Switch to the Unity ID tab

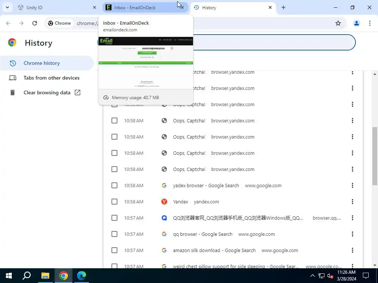[x=57, y=7]
